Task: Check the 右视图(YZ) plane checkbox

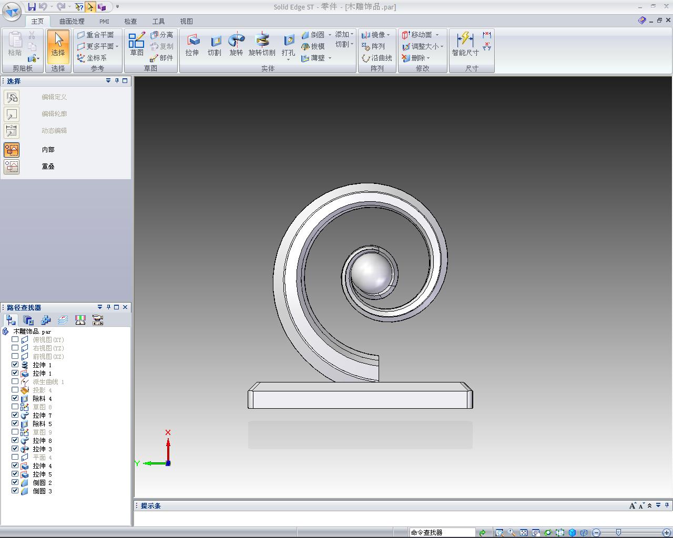Action: coord(15,348)
